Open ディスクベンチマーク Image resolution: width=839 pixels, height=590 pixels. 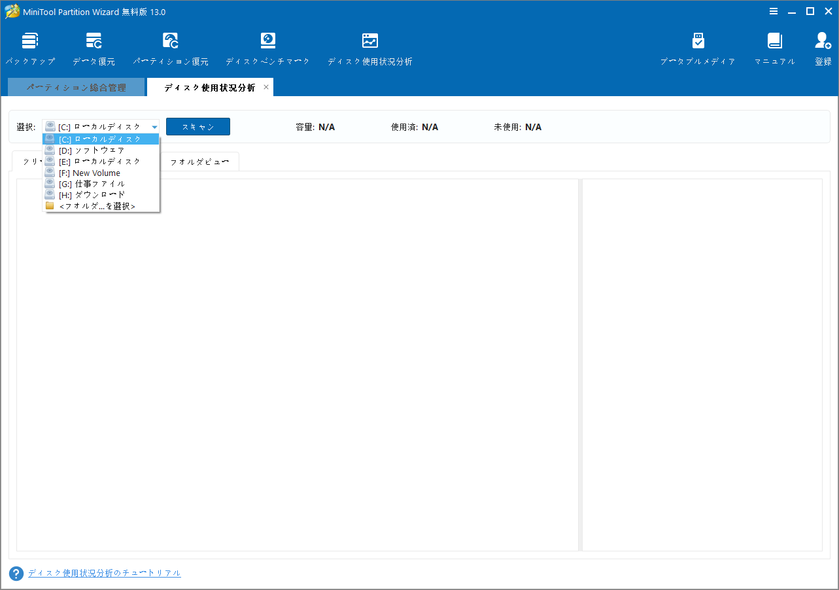pyautogui.click(x=267, y=47)
